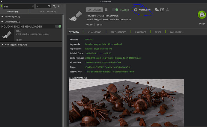Viewport: 207px width, 127px height.
Task: Click the green puzzle 'Other' category icon
Action: 202,15
